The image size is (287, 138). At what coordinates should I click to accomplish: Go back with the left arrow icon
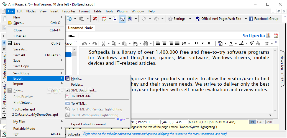click(144, 19)
